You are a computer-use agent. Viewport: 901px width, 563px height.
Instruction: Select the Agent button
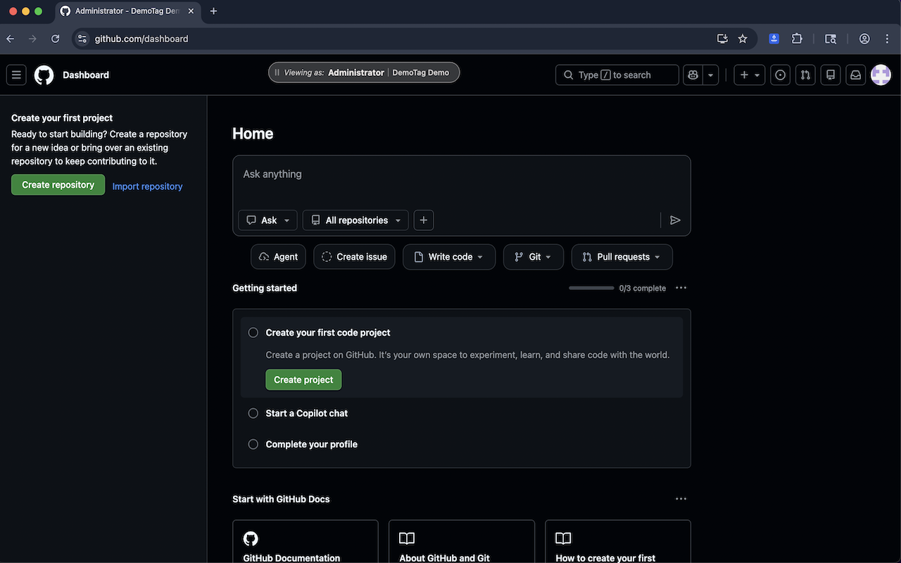coord(278,257)
